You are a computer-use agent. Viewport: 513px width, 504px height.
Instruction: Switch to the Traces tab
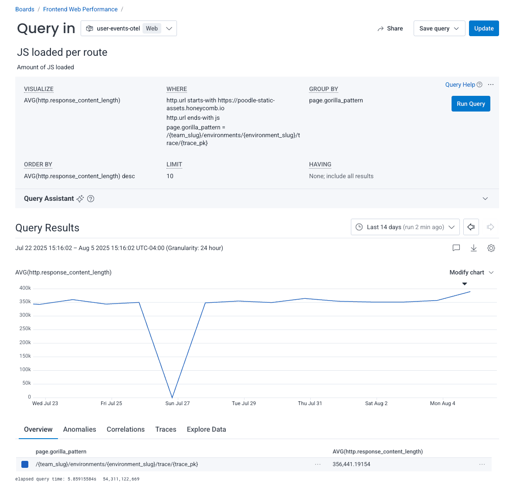166,429
